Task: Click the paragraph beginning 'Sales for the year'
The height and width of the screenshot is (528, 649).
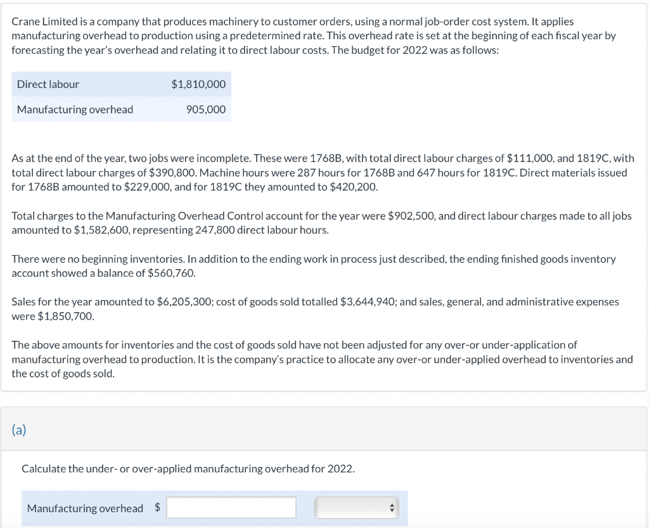Action: tap(315, 309)
